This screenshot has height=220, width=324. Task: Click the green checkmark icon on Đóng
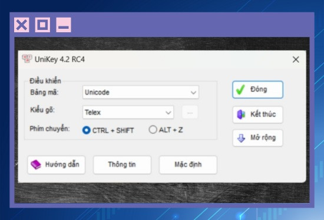240,90
